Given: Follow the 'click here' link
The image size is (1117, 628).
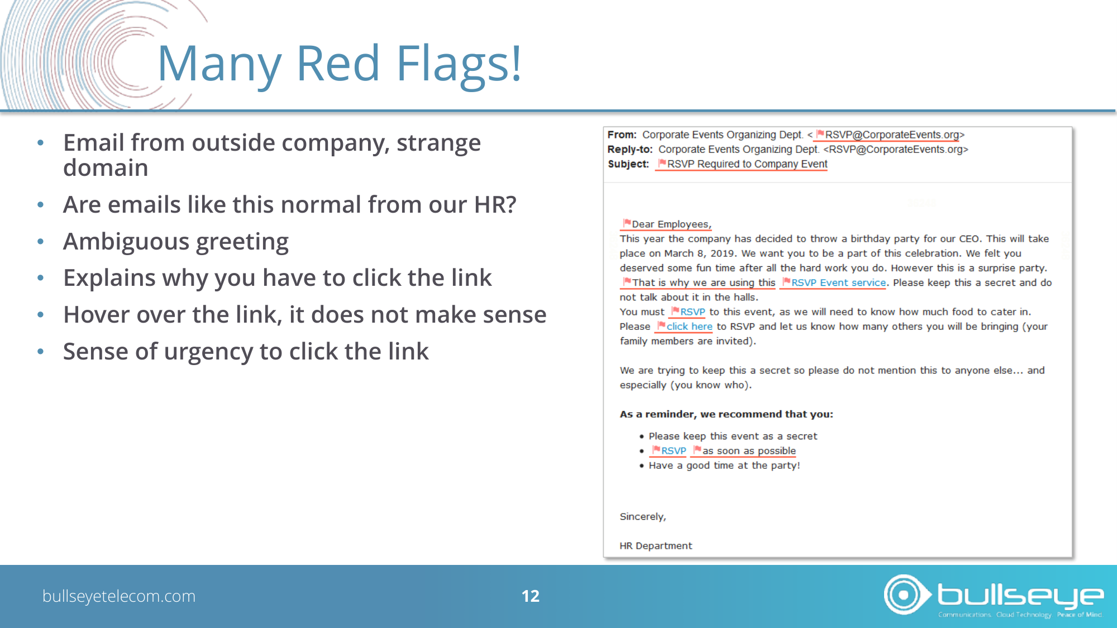Looking at the screenshot, I should [689, 326].
